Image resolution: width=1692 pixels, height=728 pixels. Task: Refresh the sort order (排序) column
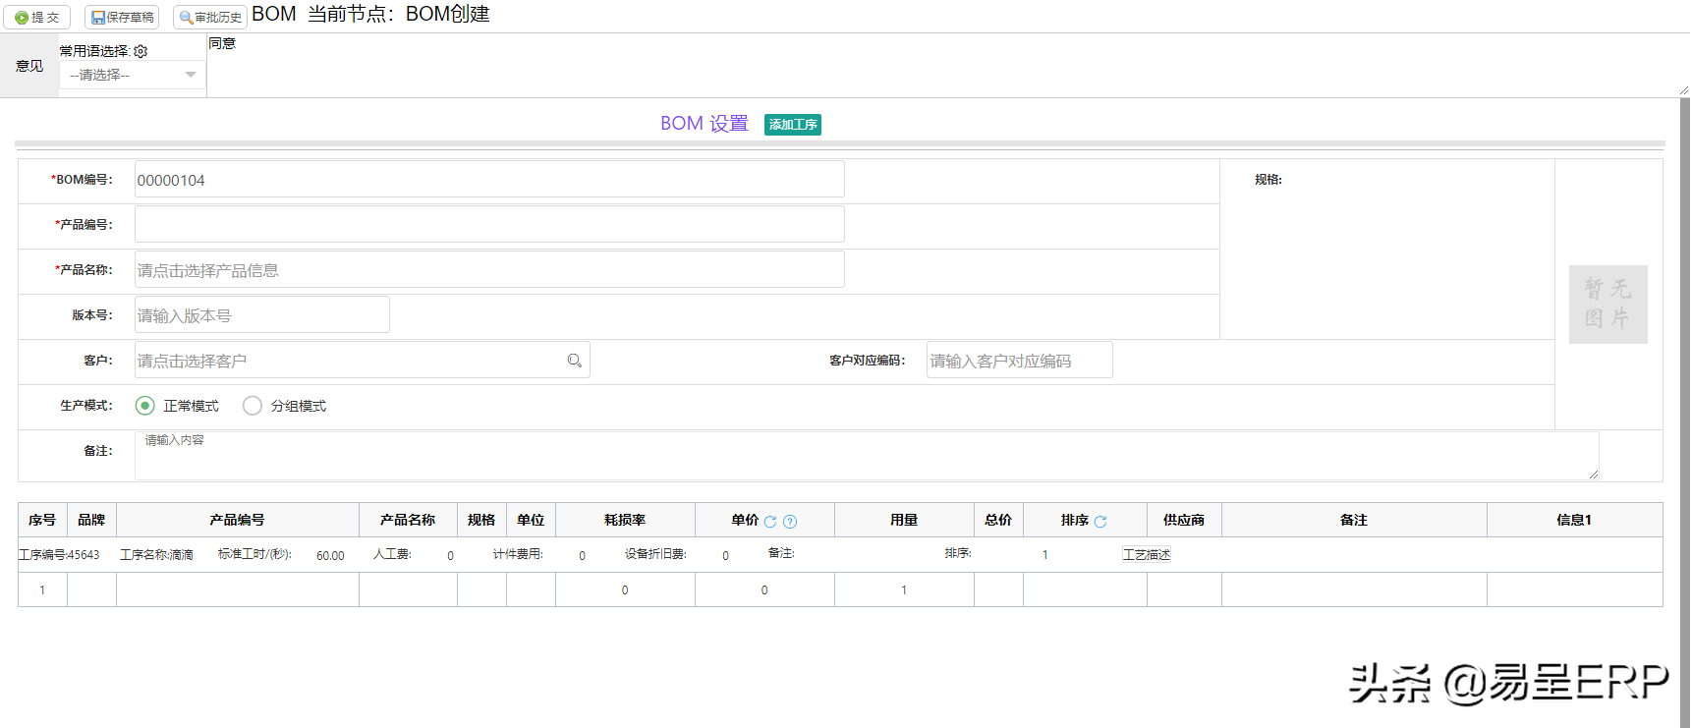[1100, 522]
